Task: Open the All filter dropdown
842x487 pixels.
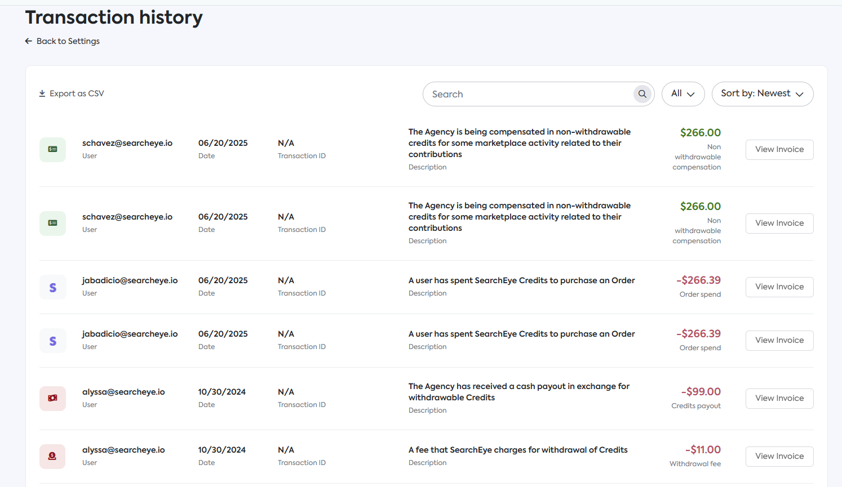Action: tap(683, 94)
